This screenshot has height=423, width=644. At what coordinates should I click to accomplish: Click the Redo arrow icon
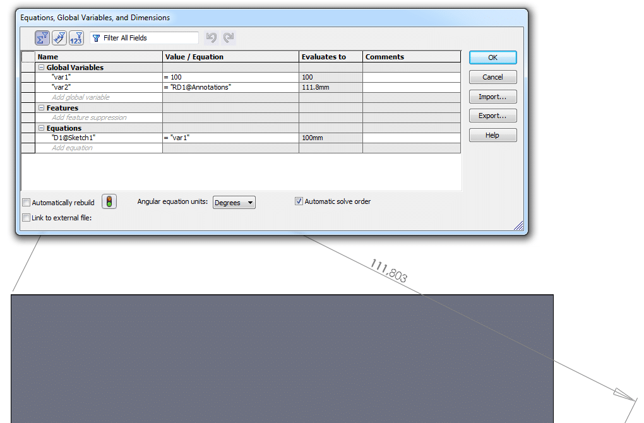(x=228, y=38)
